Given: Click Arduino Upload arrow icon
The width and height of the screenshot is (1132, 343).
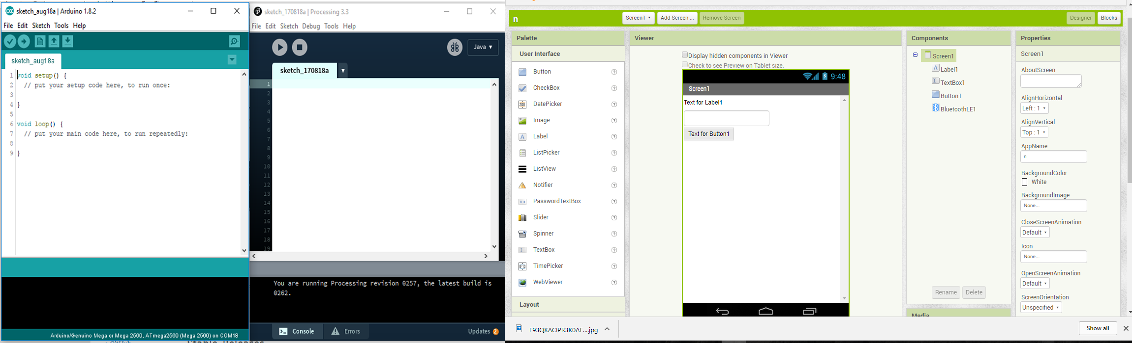Looking at the screenshot, I should pos(24,42).
